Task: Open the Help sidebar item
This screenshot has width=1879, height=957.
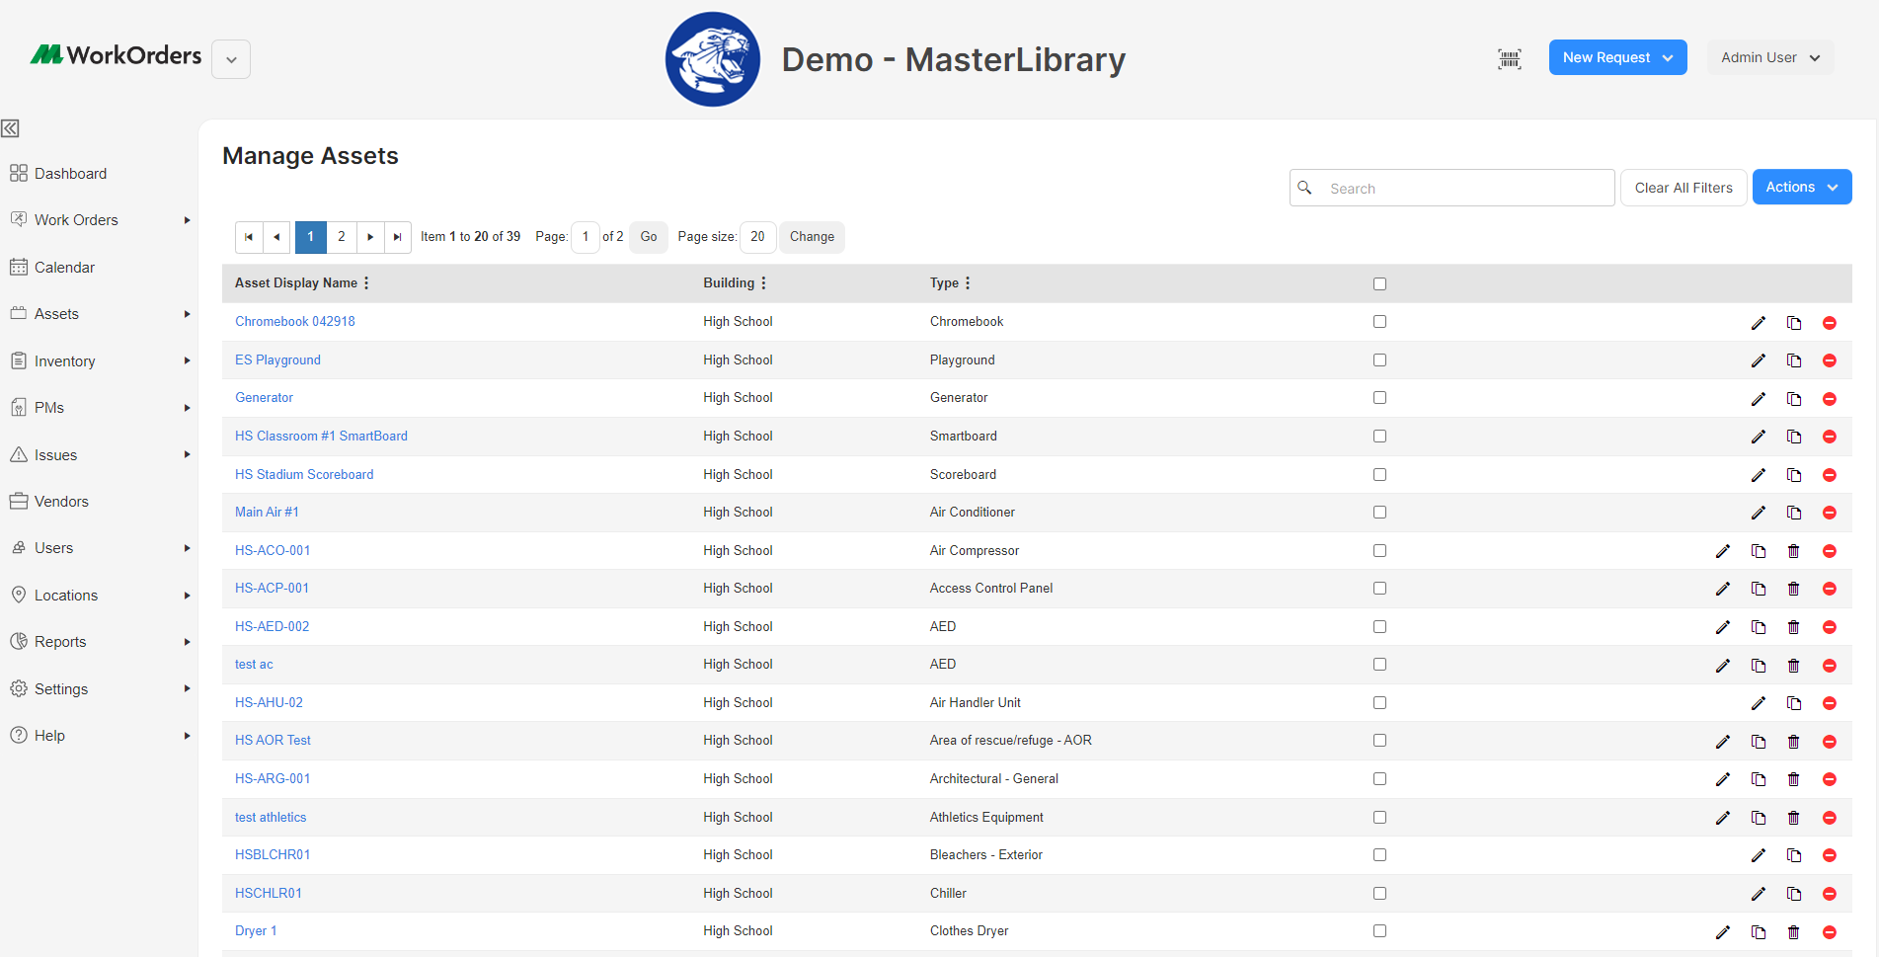Action: coord(49,736)
